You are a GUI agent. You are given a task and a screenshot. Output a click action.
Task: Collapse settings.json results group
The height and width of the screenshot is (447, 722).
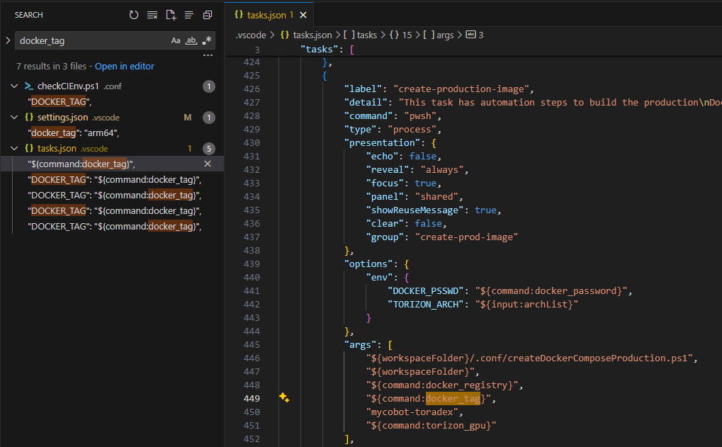coord(16,118)
